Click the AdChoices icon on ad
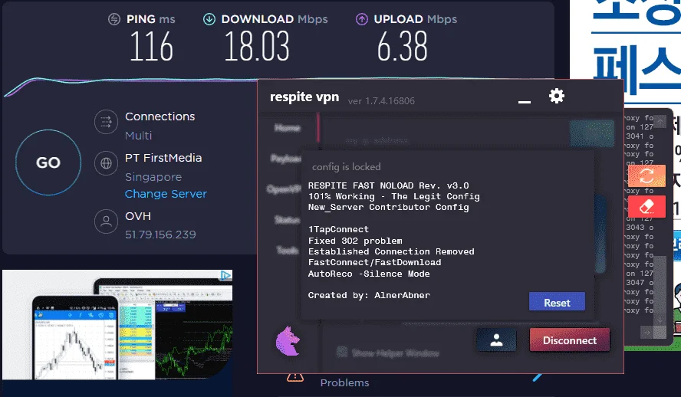The image size is (681, 397). [225, 275]
